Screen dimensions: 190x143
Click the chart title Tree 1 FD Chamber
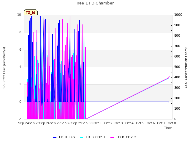point(95,3)
